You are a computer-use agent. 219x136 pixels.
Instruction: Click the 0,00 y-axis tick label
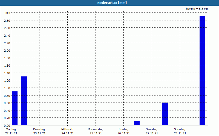point(7,125)
